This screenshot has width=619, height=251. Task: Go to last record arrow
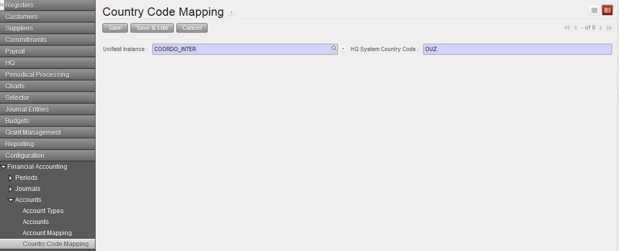(x=609, y=28)
